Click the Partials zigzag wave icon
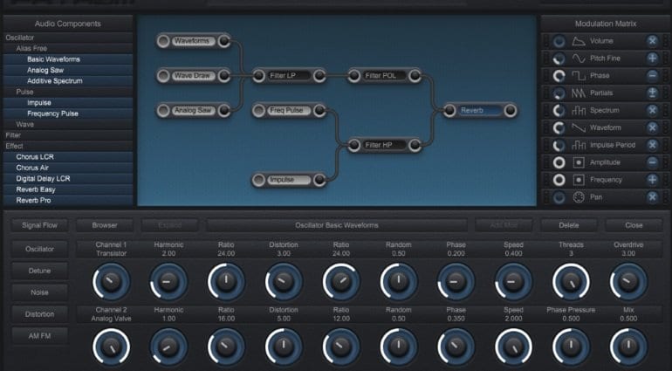 pyautogui.click(x=579, y=93)
